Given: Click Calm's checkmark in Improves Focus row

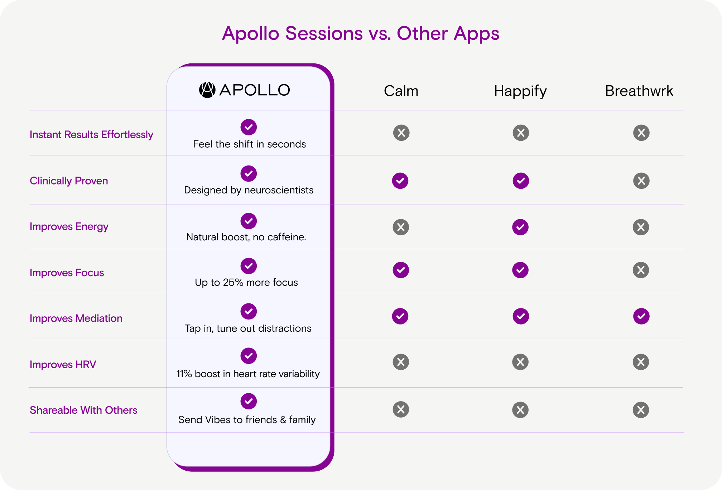Looking at the screenshot, I should 401,270.
